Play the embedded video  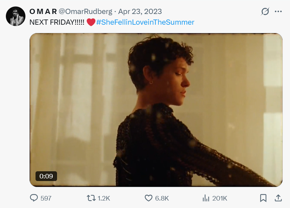156,110
